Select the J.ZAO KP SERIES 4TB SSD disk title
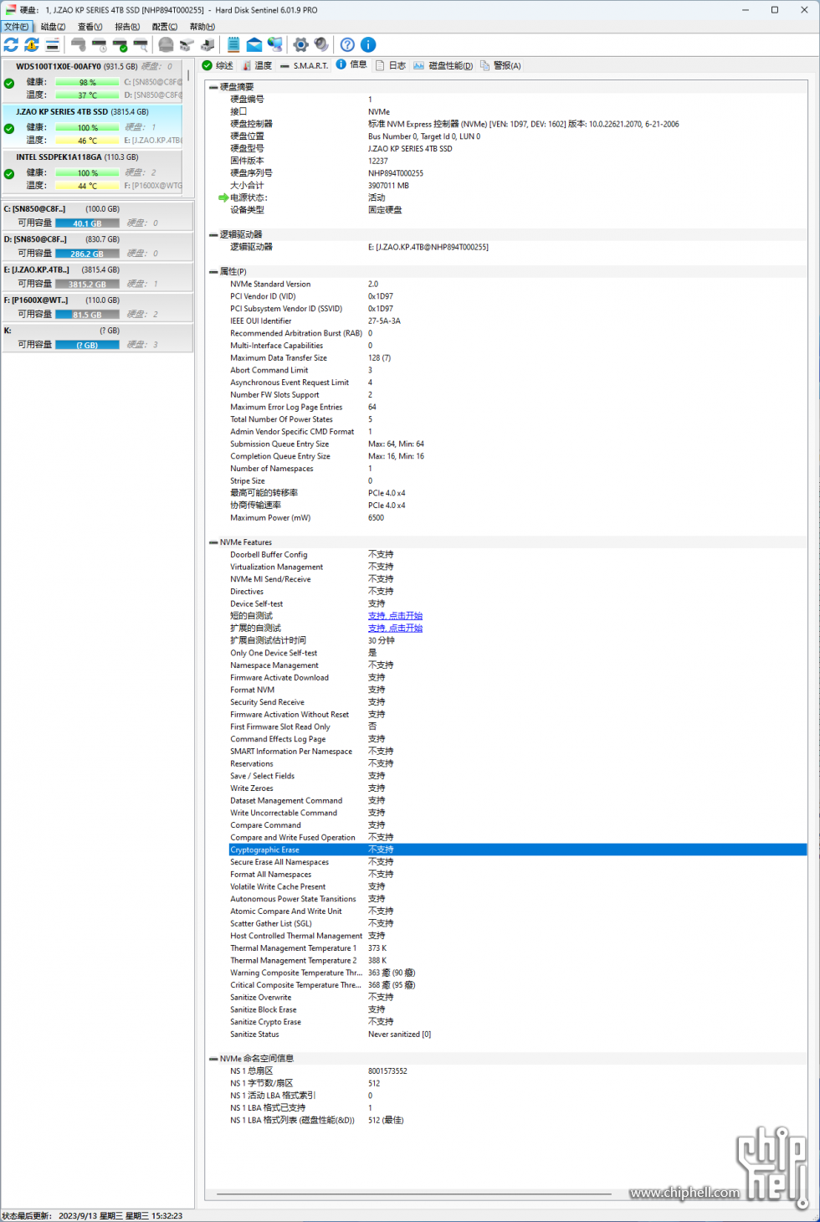The width and height of the screenshot is (820, 1222). (x=62, y=112)
